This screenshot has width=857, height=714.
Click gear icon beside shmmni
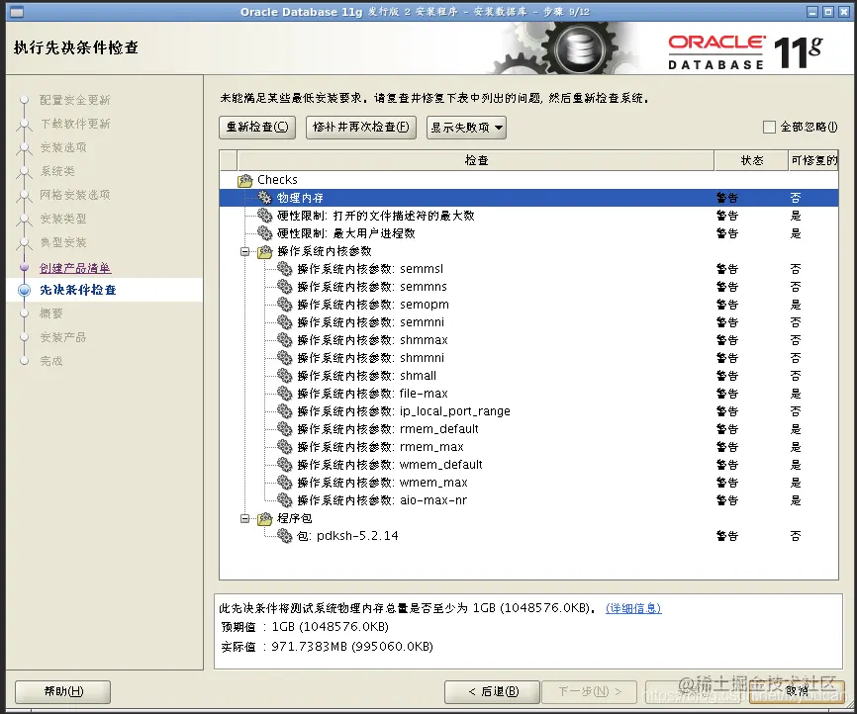(285, 358)
